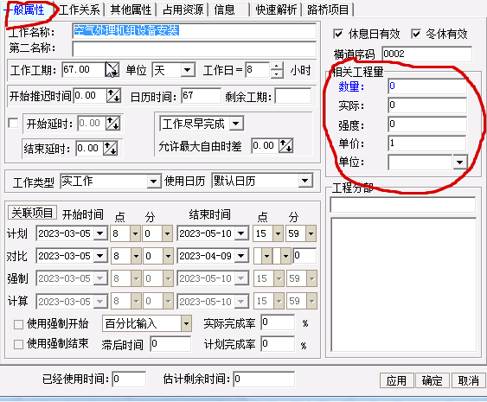Click the 关联项目 button
This screenshot has height=402, width=487.
tap(32, 213)
